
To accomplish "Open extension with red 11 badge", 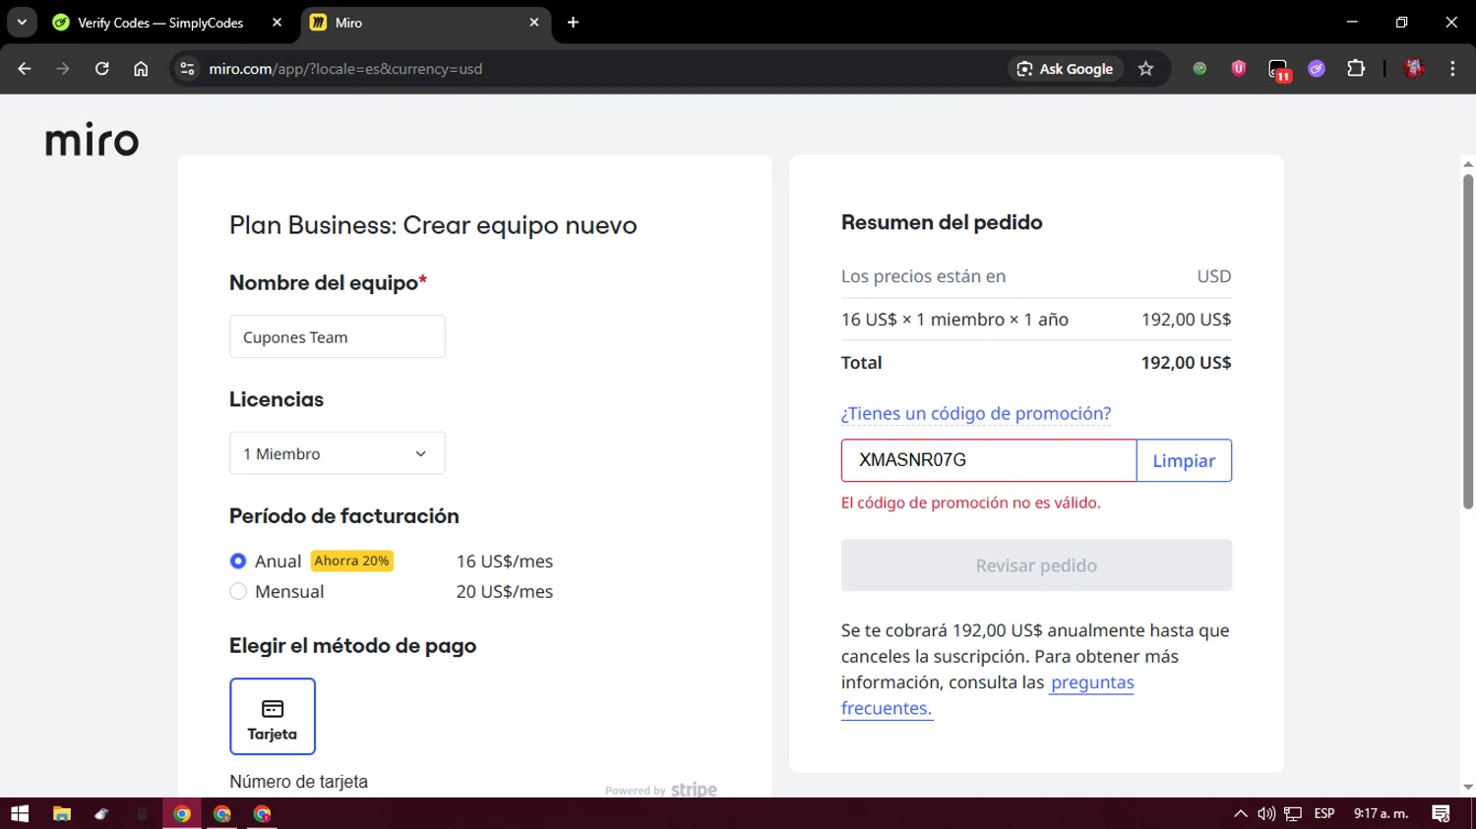I will click(x=1279, y=70).
